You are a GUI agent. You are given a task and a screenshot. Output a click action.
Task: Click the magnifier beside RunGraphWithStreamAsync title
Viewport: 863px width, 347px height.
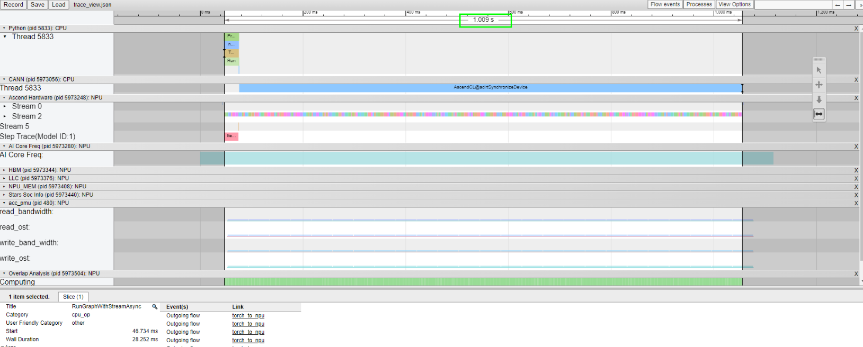click(155, 307)
